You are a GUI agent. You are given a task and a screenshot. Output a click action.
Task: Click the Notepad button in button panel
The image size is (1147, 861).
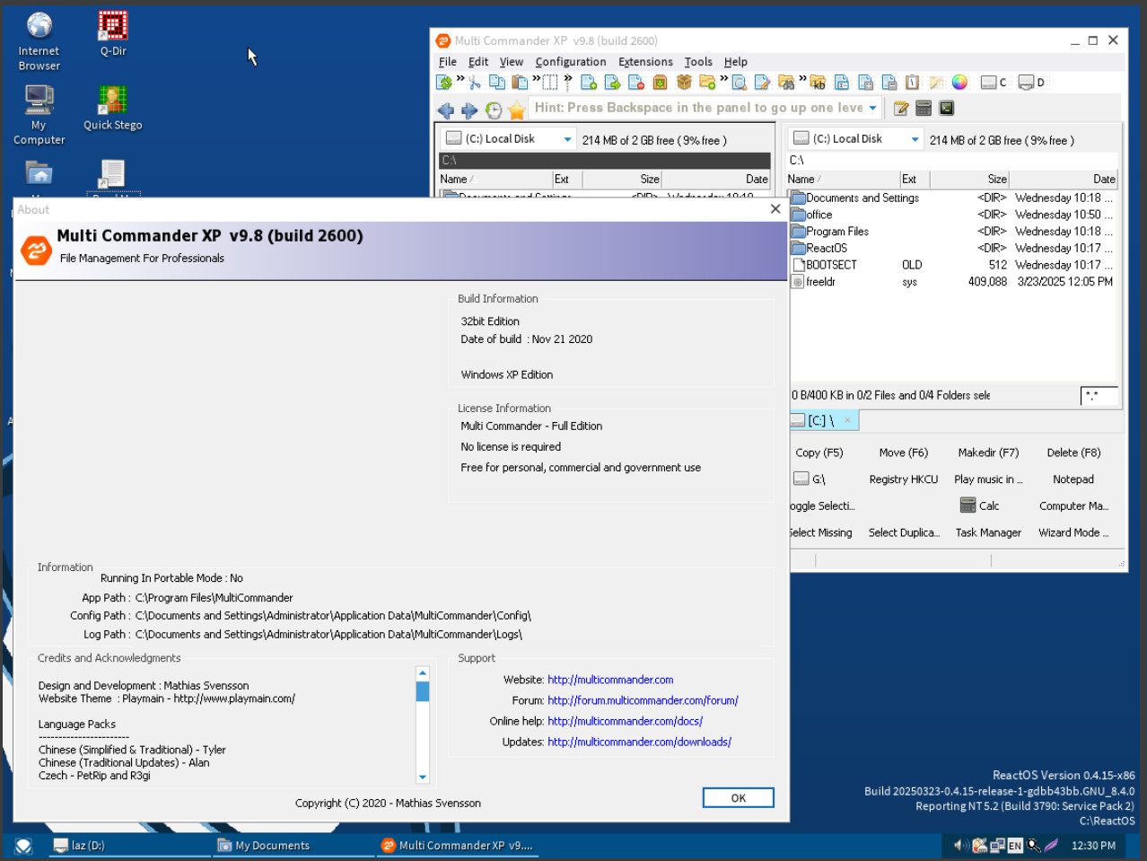tap(1073, 479)
